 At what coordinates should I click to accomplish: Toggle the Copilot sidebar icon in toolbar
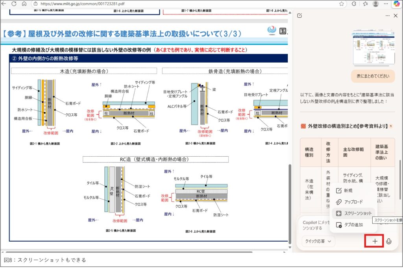(396, 4)
